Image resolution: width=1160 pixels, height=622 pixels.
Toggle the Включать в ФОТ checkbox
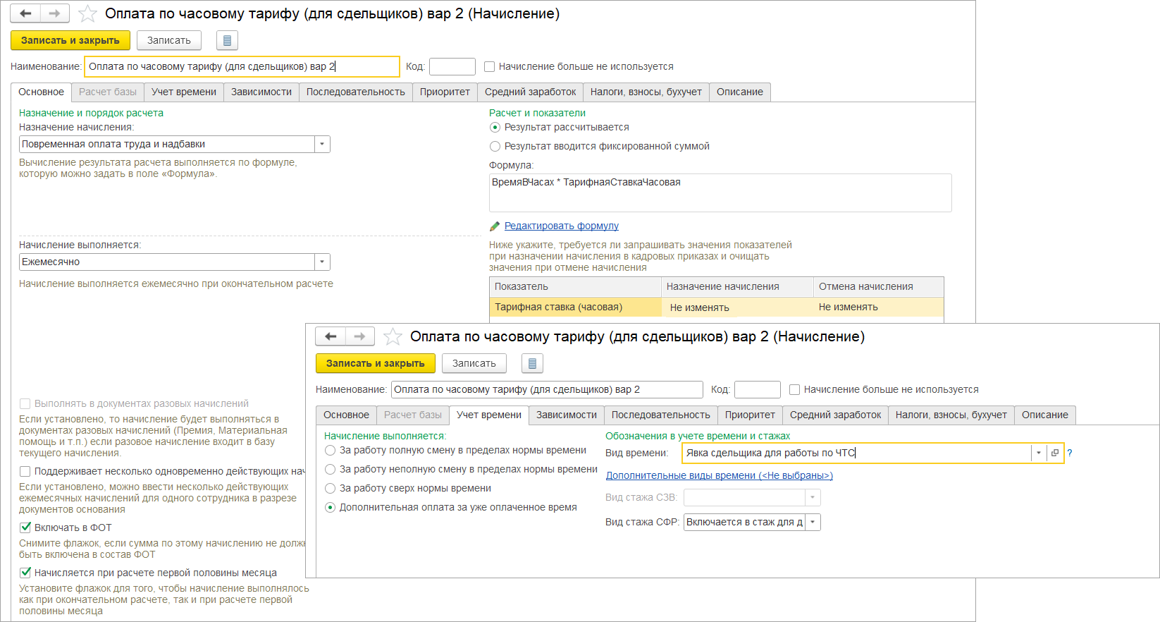pos(25,528)
